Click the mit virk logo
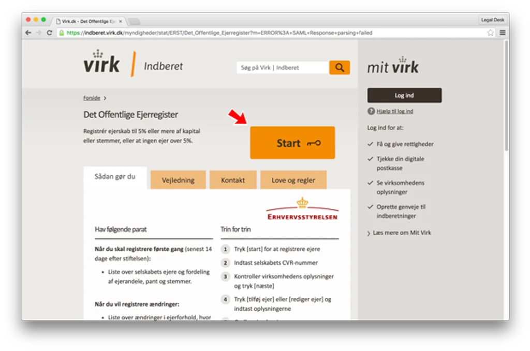Viewport: 530px width, 351px height. [x=393, y=66]
